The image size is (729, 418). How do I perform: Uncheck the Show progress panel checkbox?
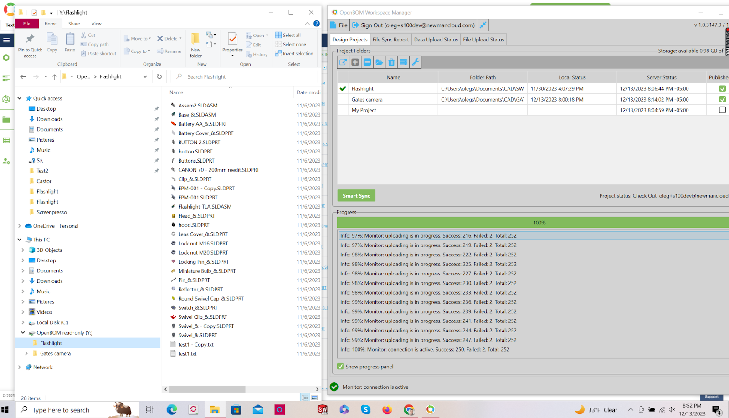coord(340,367)
